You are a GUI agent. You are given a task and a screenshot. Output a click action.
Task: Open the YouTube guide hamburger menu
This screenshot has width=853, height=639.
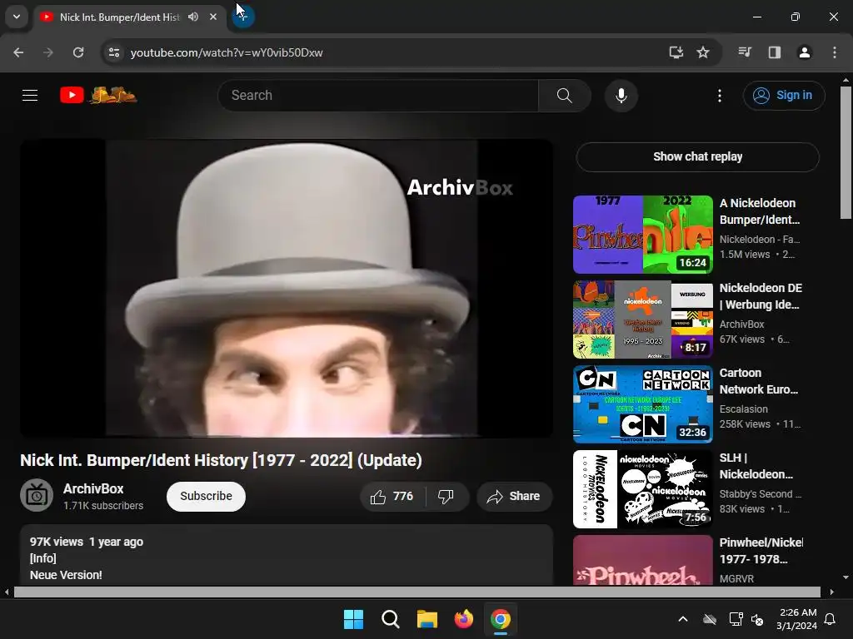pyautogui.click(x=30, y=96)
